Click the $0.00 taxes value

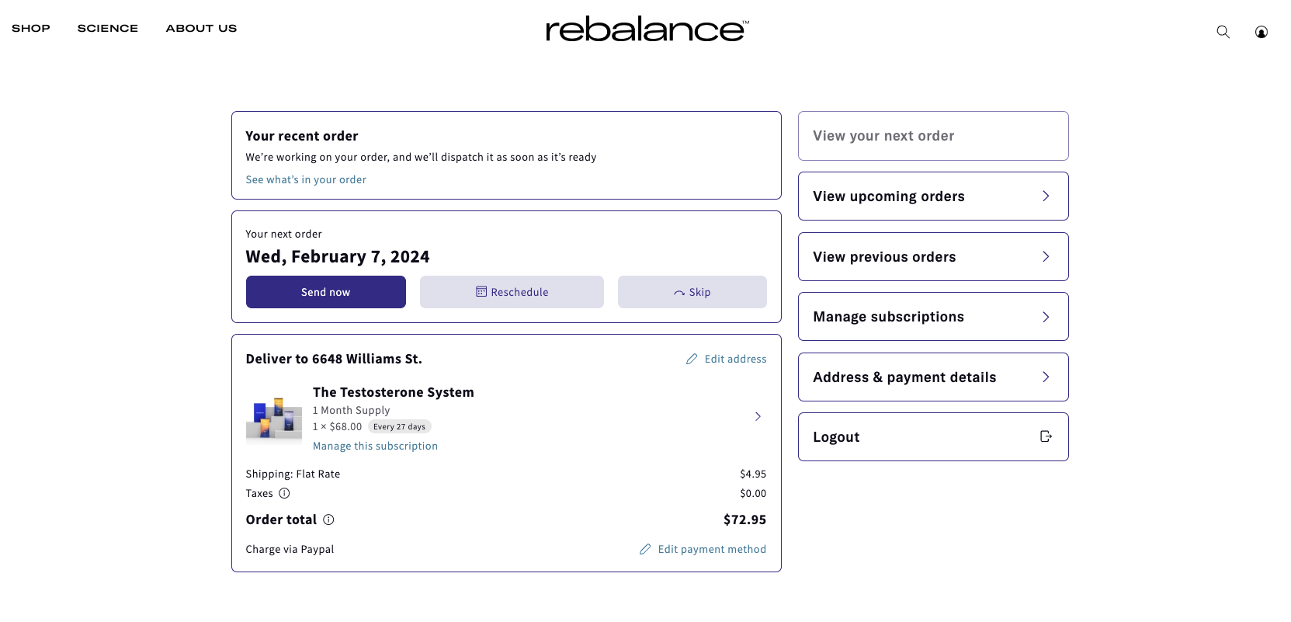(753, 493)
